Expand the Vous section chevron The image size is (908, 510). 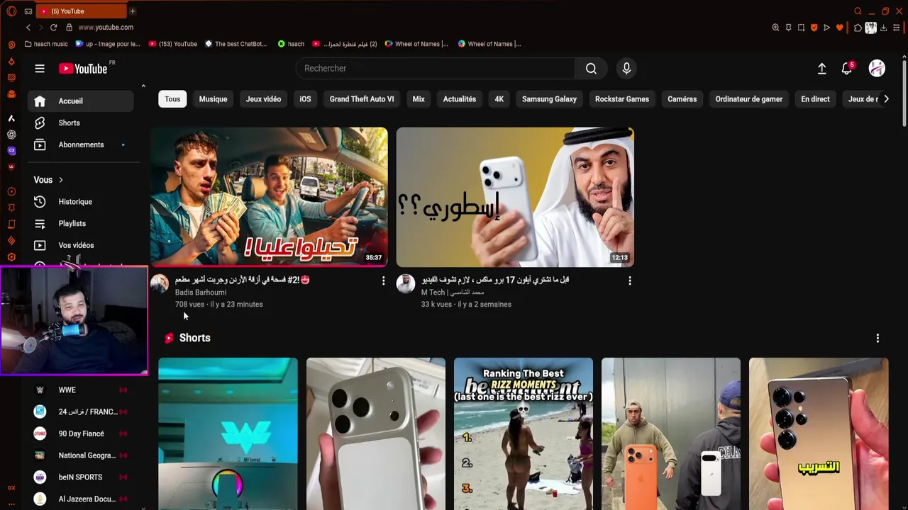[x=61, y=180]
